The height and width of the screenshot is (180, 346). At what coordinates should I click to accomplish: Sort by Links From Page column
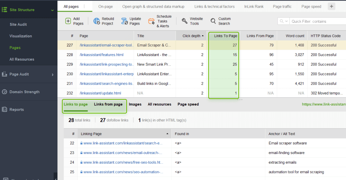(x=258, y=36)
